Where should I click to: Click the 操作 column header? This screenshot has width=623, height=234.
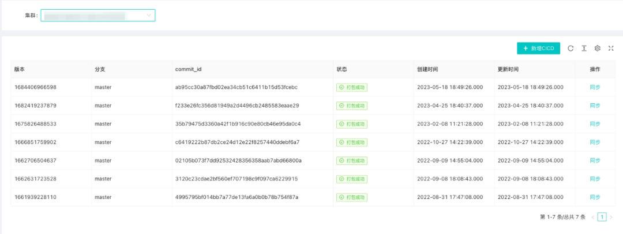(x=595, y=69)
